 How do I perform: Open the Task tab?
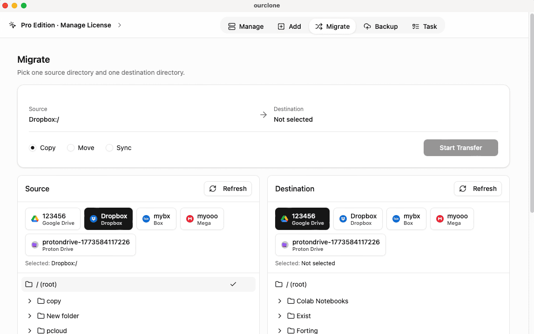(x=424, y=26)
